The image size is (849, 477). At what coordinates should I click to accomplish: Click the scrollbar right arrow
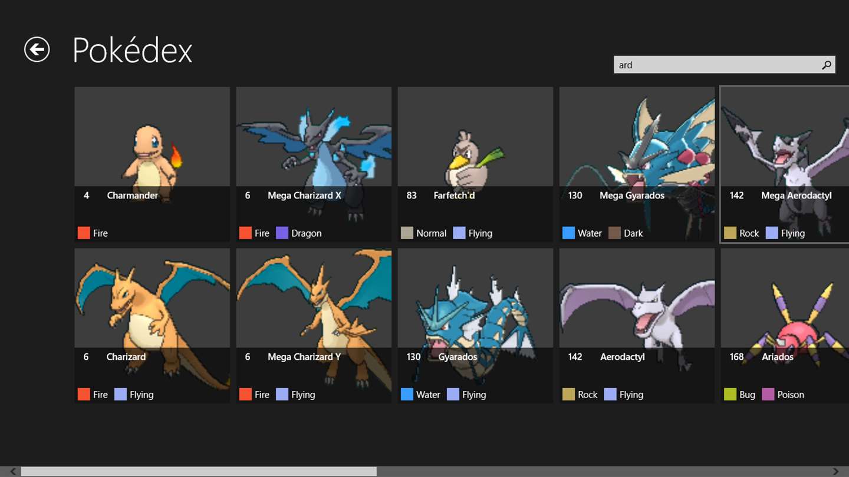pyautogui.click(x=835, y=472)
